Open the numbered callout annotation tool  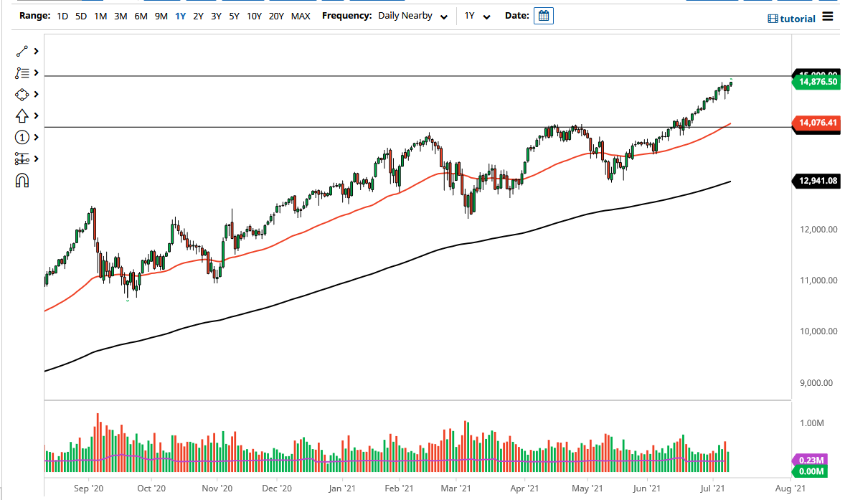pyautogui.click(x=22, y=137)
